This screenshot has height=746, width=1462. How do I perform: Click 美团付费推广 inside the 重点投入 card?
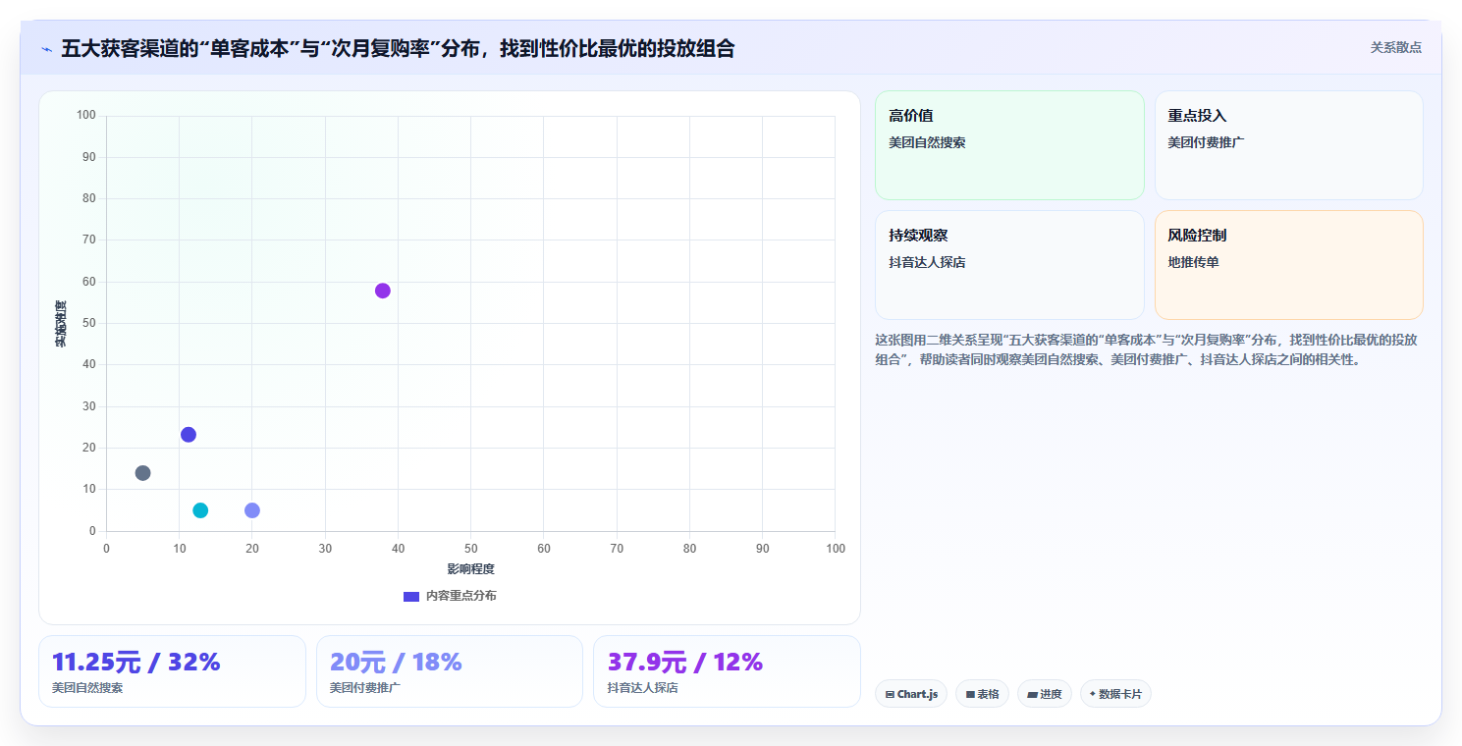(1206, 142)
